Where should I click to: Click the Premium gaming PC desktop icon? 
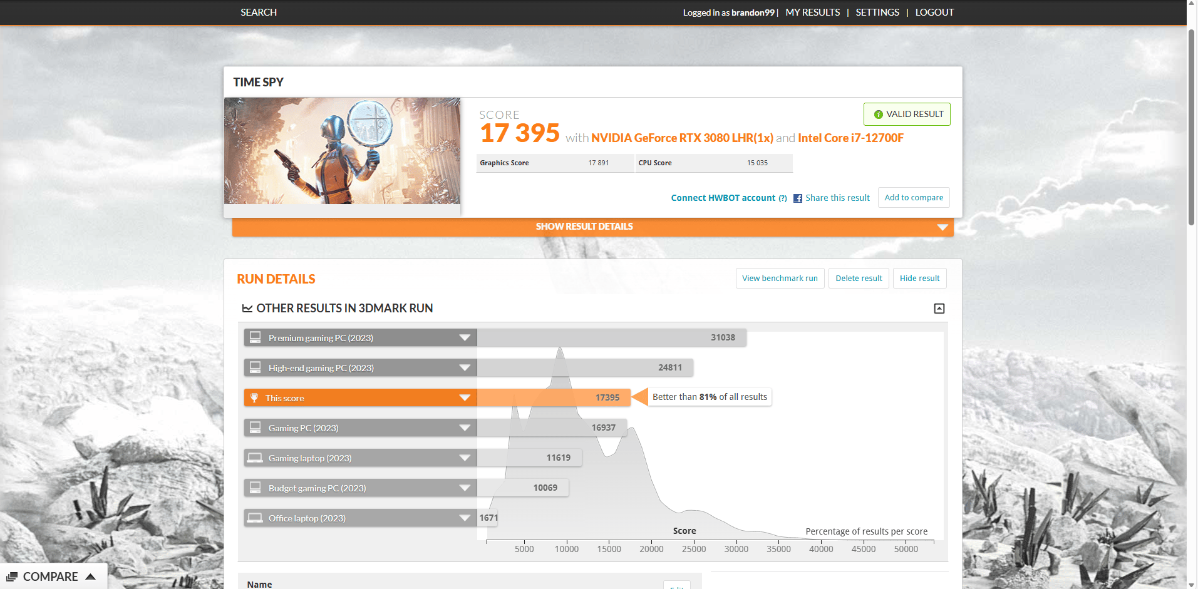coord(255,337)
